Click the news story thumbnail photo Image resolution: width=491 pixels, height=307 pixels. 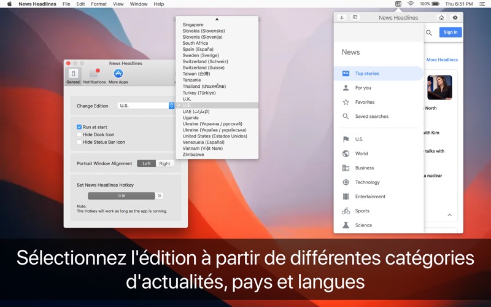(439, 87)
